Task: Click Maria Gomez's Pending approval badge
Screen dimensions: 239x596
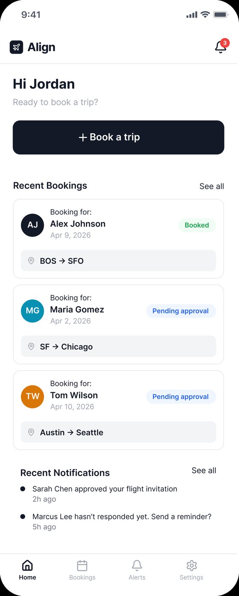Action: coord(181,311)
